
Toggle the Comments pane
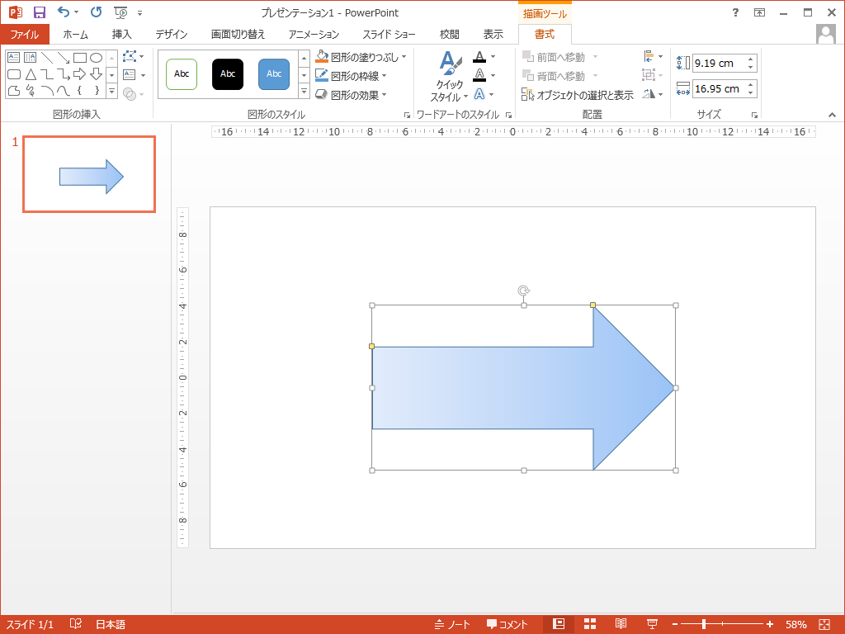click(x=507, y=624)
